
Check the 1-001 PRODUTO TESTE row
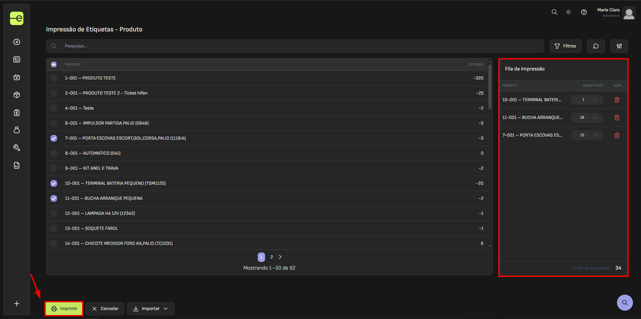[x=54, y=78]
